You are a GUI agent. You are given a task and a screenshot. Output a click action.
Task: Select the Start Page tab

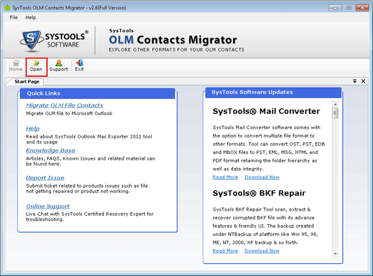[27, 81]
